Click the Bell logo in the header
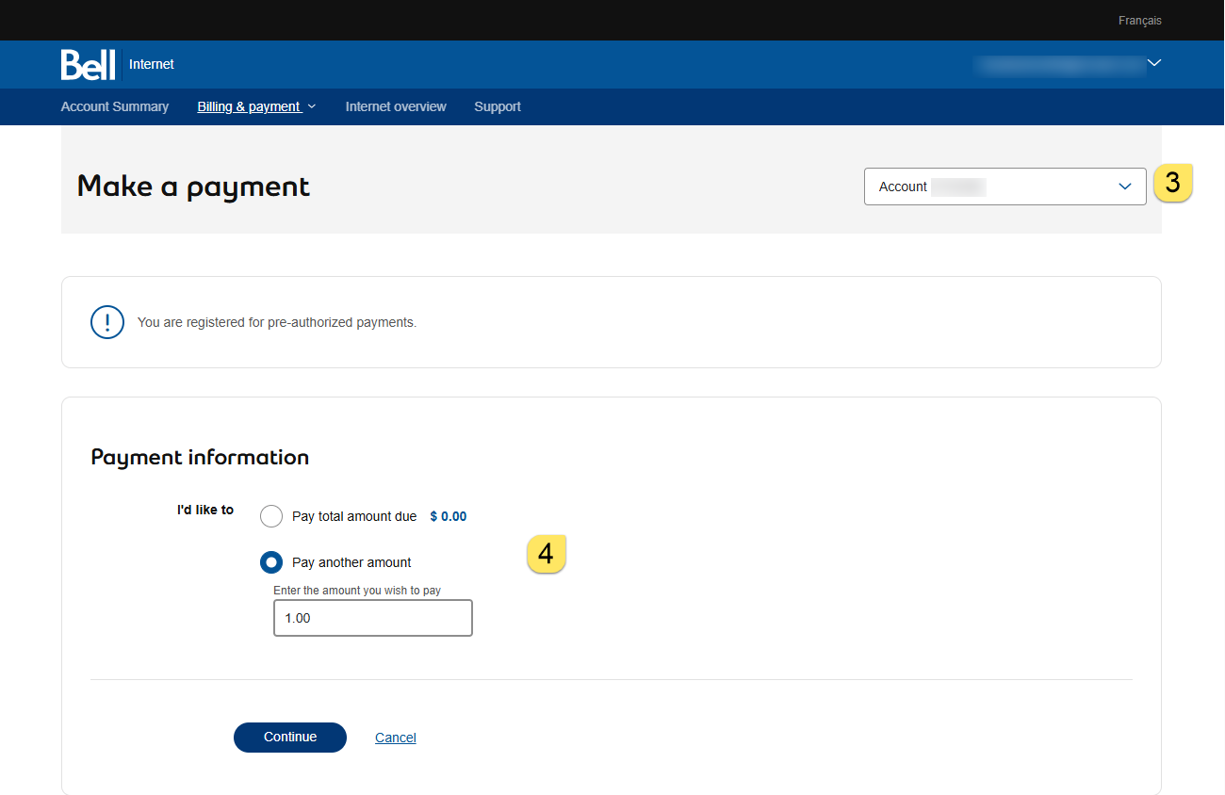The height and width of the screenshot is (795, 1225). point(88,65)
